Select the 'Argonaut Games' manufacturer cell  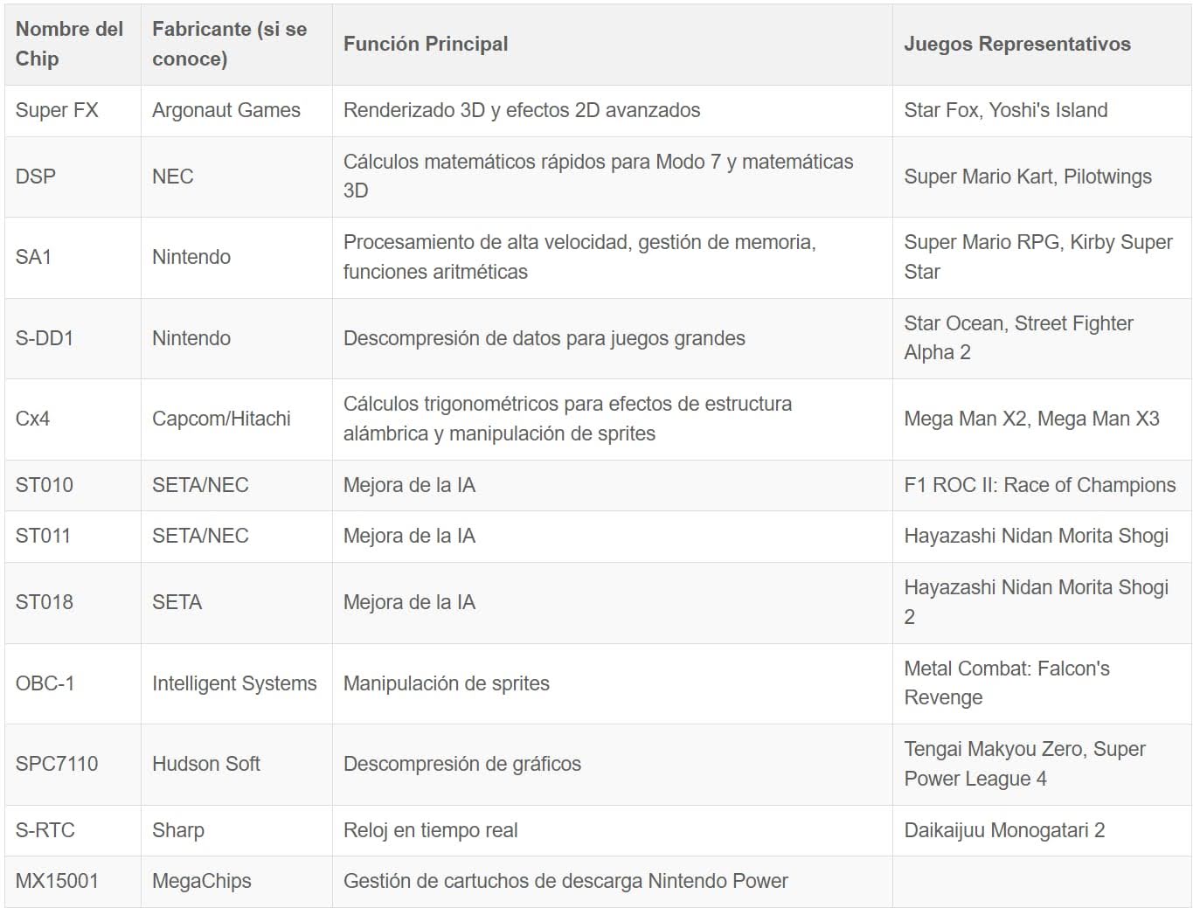[x=225, y=110]
